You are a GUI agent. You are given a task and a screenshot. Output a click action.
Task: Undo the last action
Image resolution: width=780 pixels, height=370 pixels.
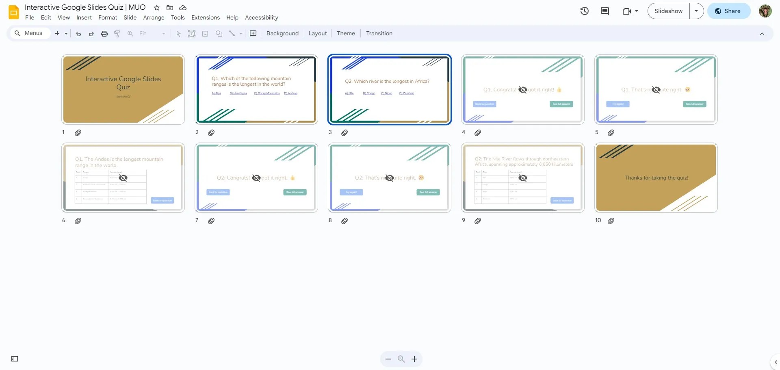point(78,34)
